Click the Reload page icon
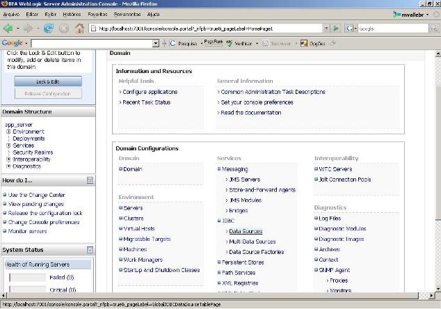This screenshot has width=441, height=309. [x=49, y=29]
